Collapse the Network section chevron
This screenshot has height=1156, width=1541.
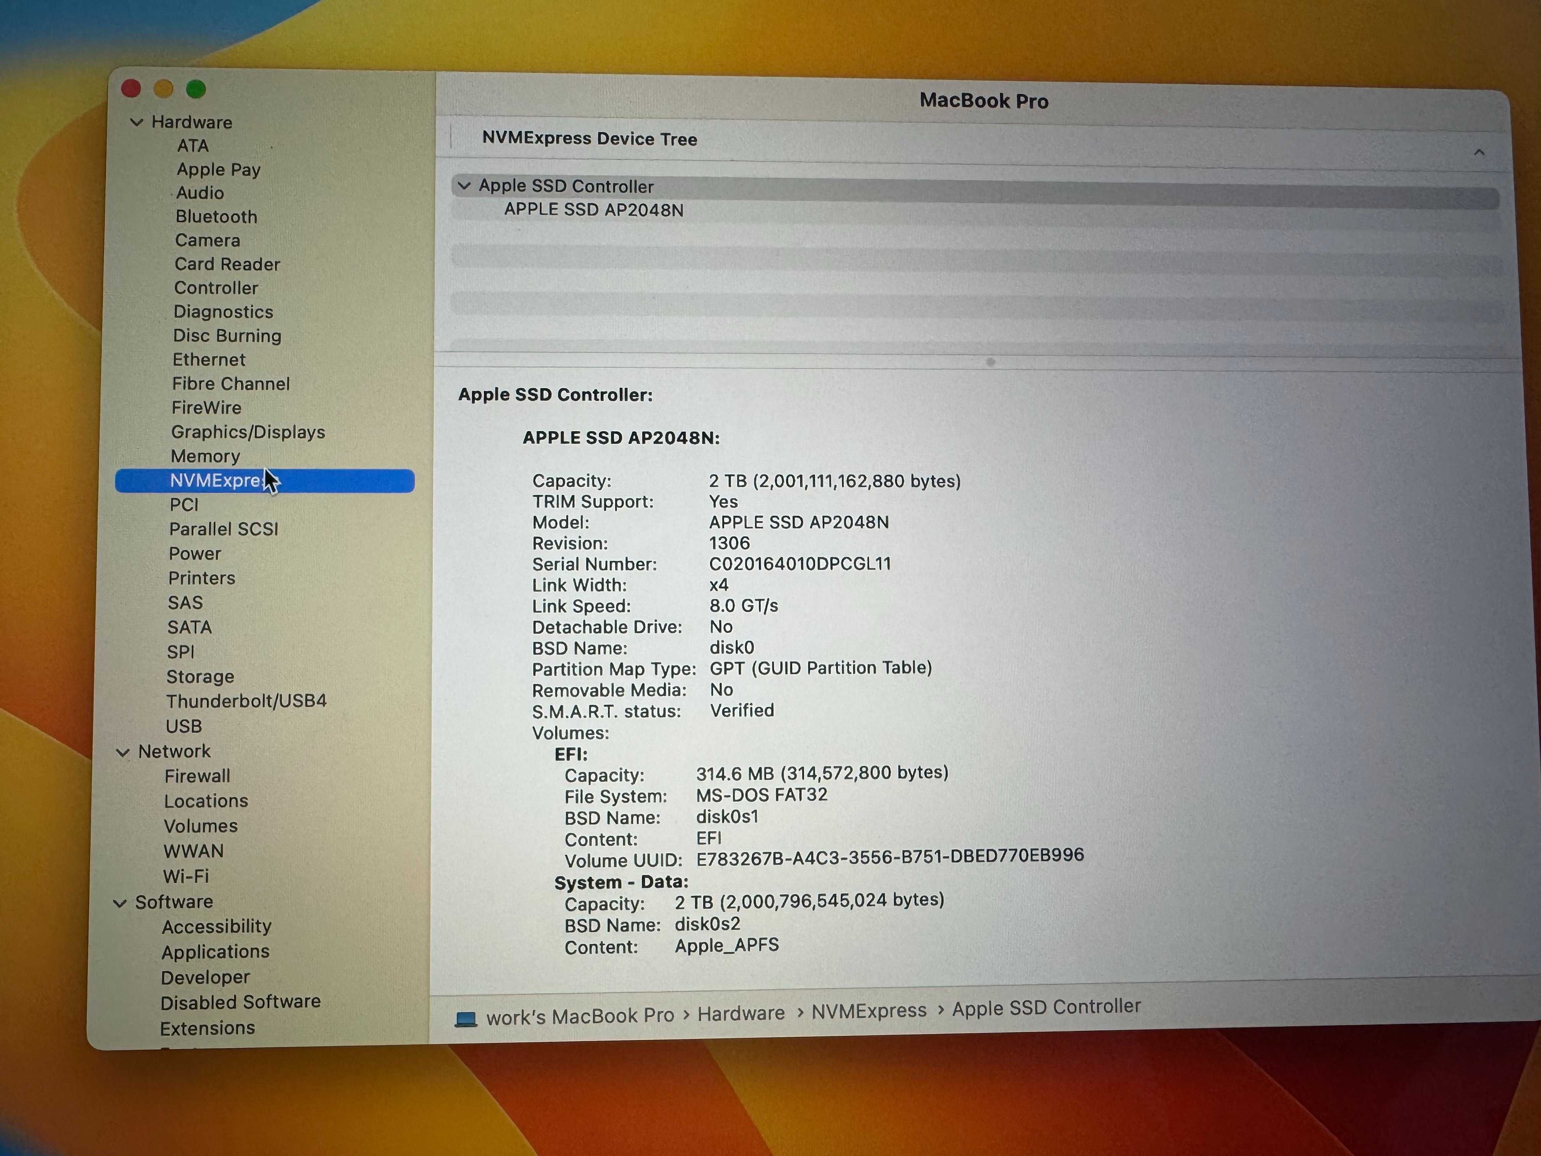click(x=123, y=753)
